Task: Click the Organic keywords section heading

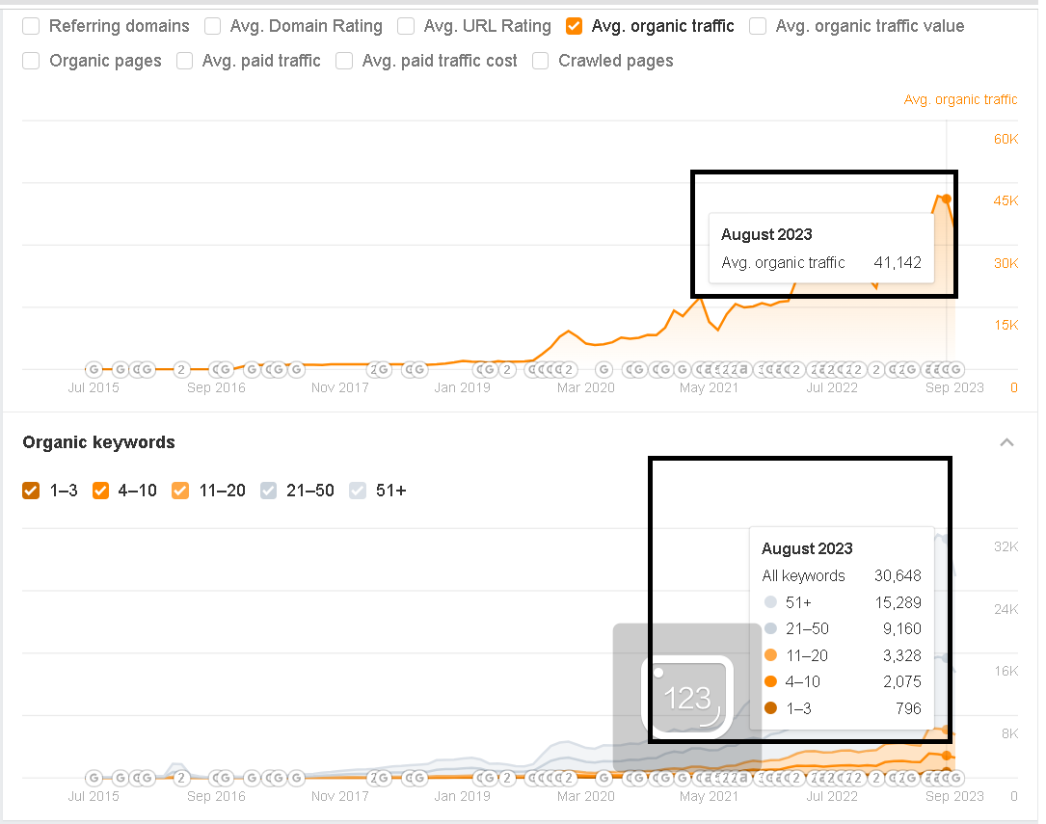Action: click(x=98, y=442)
